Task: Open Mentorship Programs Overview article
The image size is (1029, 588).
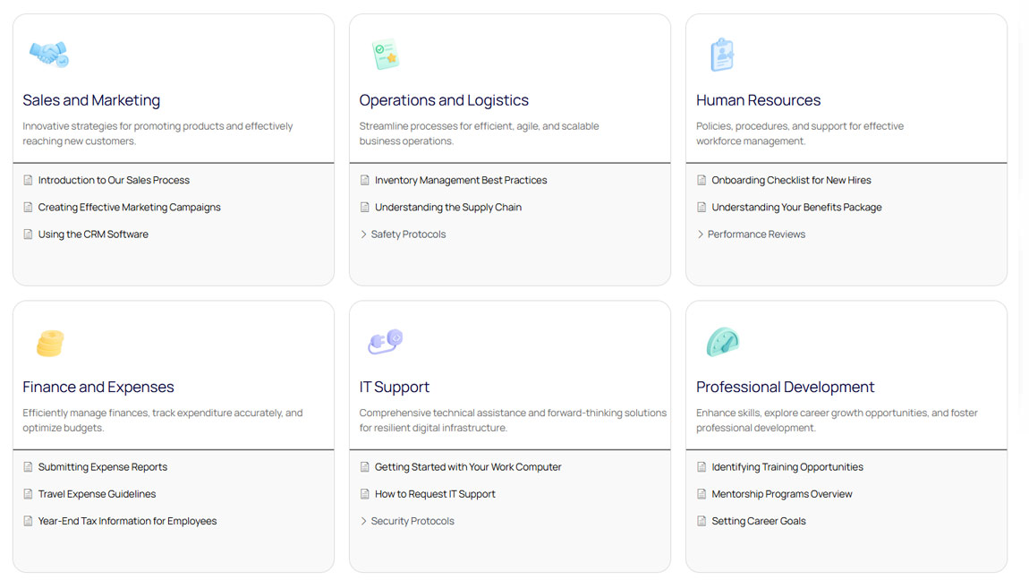Action: tap(781, 494)
